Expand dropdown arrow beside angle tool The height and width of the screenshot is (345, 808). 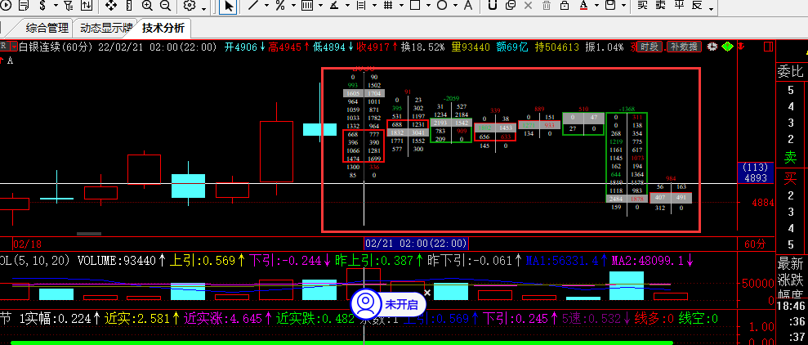[x=347, y=7]
